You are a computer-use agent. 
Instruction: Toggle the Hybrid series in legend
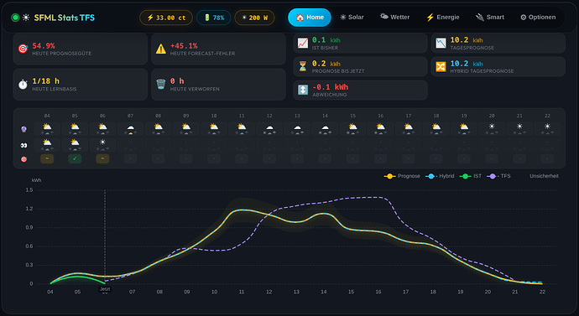[440, 176]
